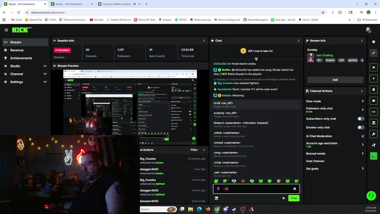Screen dimensions: 380x214
Task: Open Discord from the taskbar
Action: (x=225, y=209)
